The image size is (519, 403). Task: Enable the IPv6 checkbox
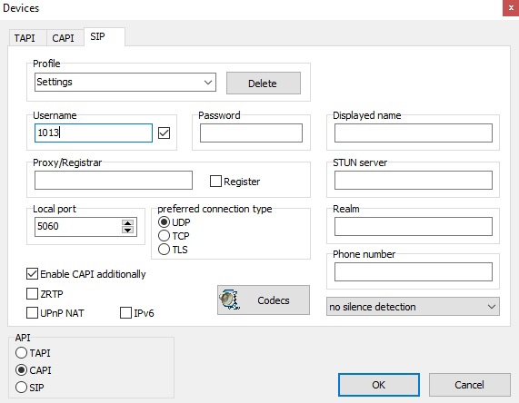coord(125,313)
